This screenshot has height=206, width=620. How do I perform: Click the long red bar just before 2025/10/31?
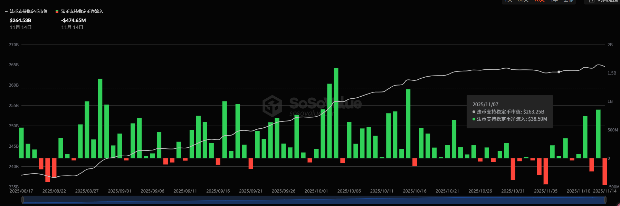(513, 169)
